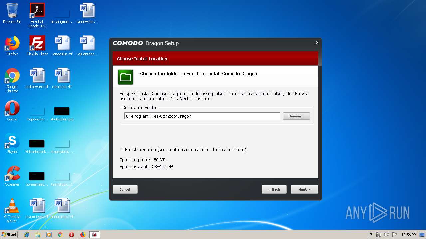Open Windows Explorer from the taskbar

point(38,235)
